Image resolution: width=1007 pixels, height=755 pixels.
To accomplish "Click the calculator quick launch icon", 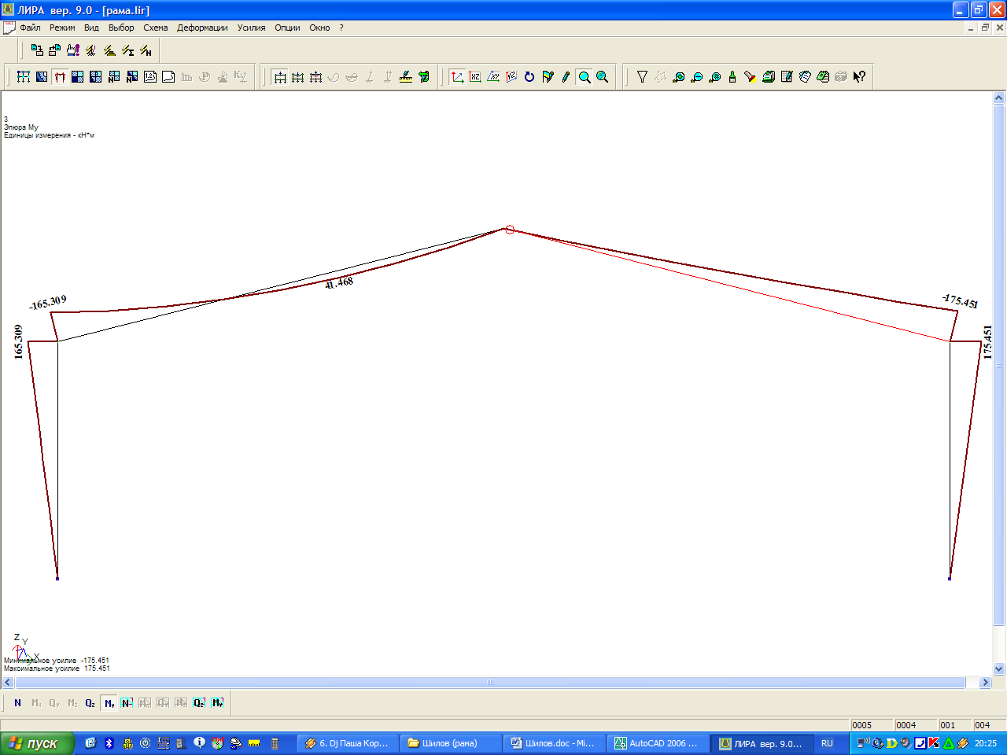I will pyautogui.click(x=275, y=743).
